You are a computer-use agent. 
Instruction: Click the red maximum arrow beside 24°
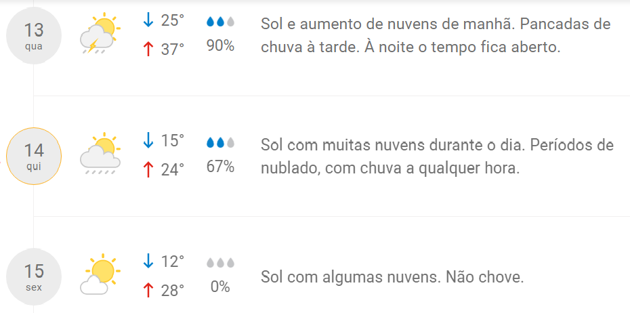click(148, 169)
